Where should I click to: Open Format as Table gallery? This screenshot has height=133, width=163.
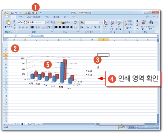[112, 25]
